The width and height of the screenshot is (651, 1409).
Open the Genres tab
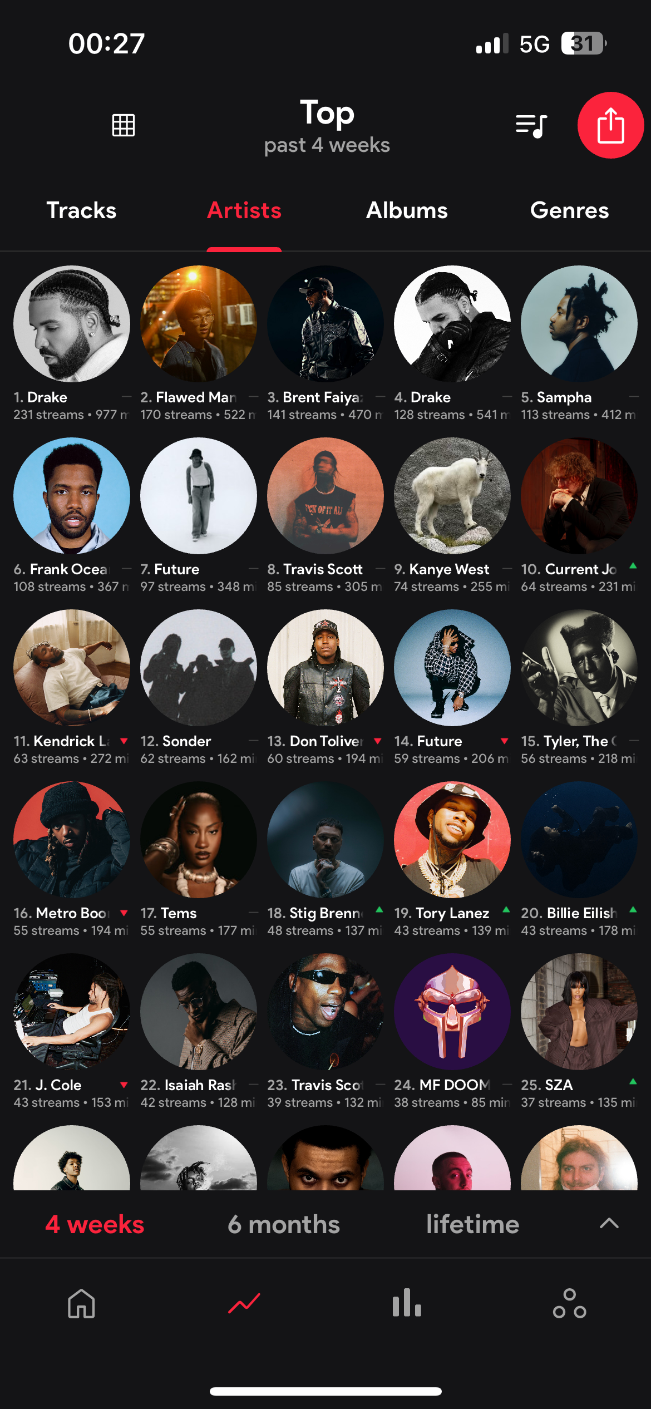569,210
